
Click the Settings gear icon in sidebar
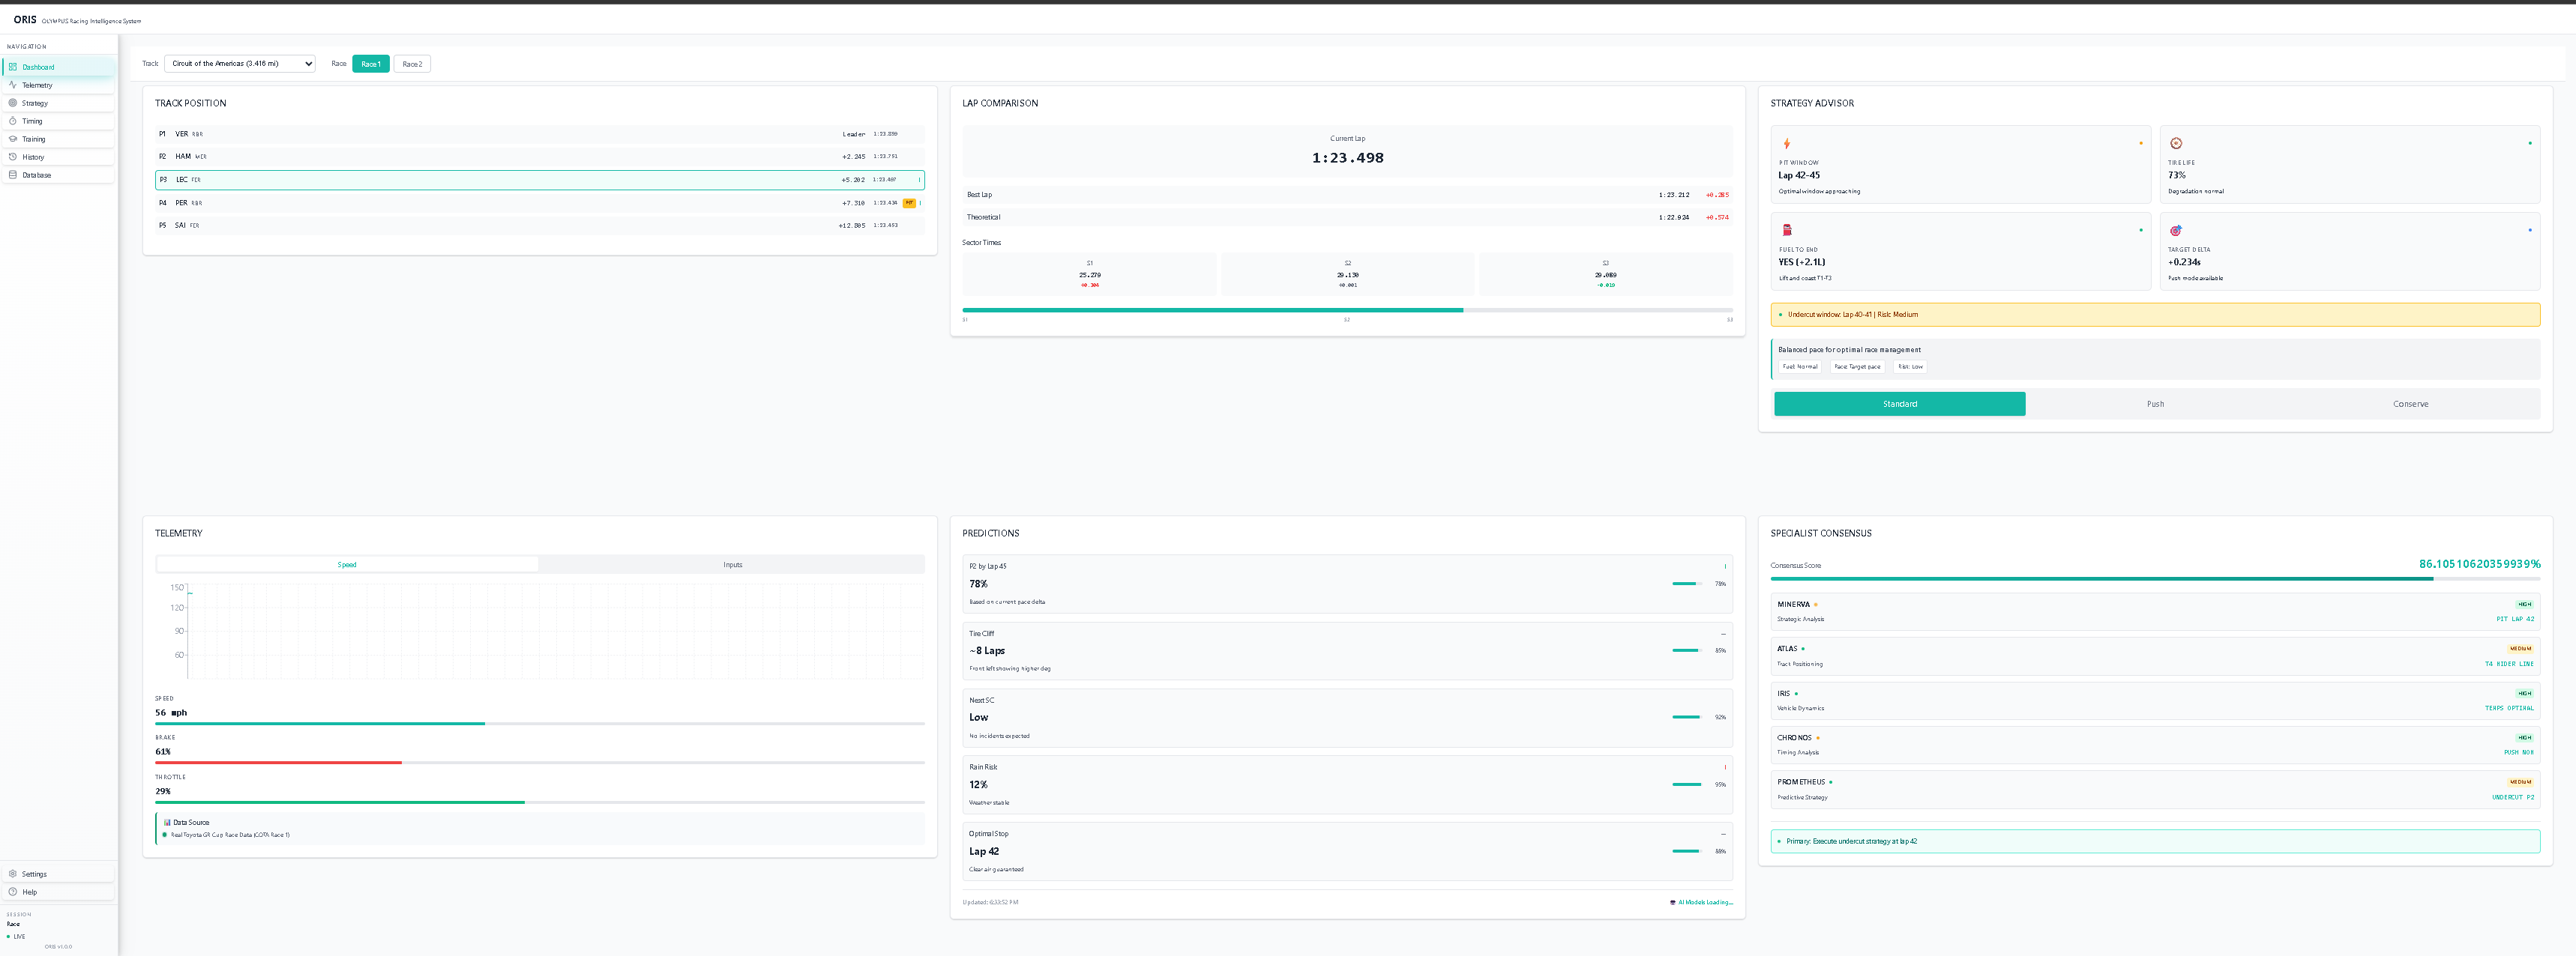[x=13, y=874]
